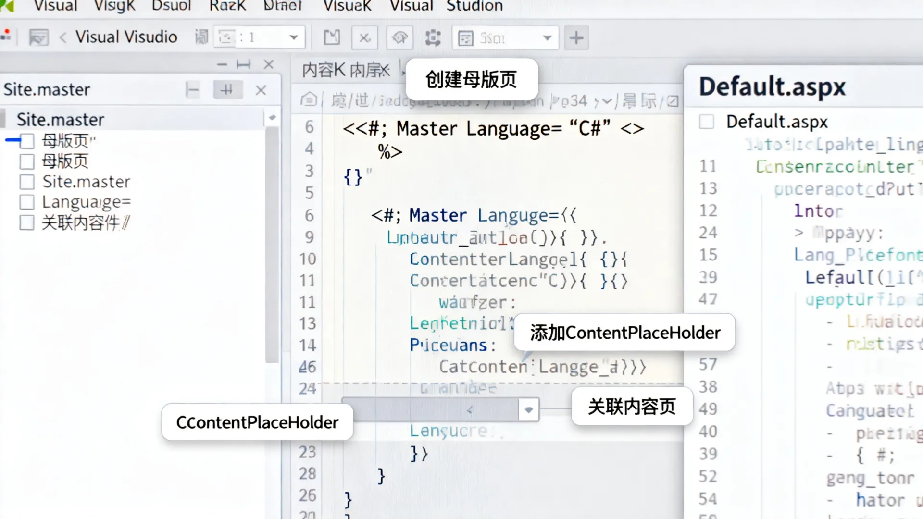Screen dimensions: 923x519
Task: Click the 创建母版页 callout label
Action: pos(471,79)
